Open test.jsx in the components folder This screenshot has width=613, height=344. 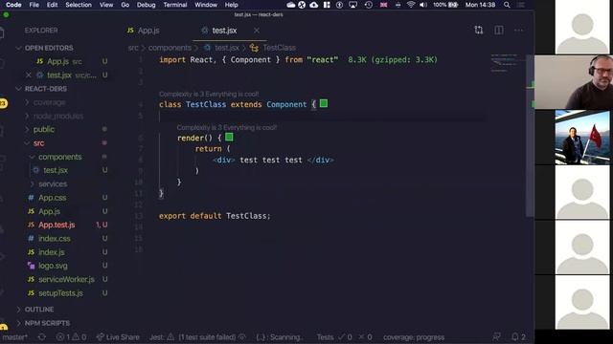56,170
